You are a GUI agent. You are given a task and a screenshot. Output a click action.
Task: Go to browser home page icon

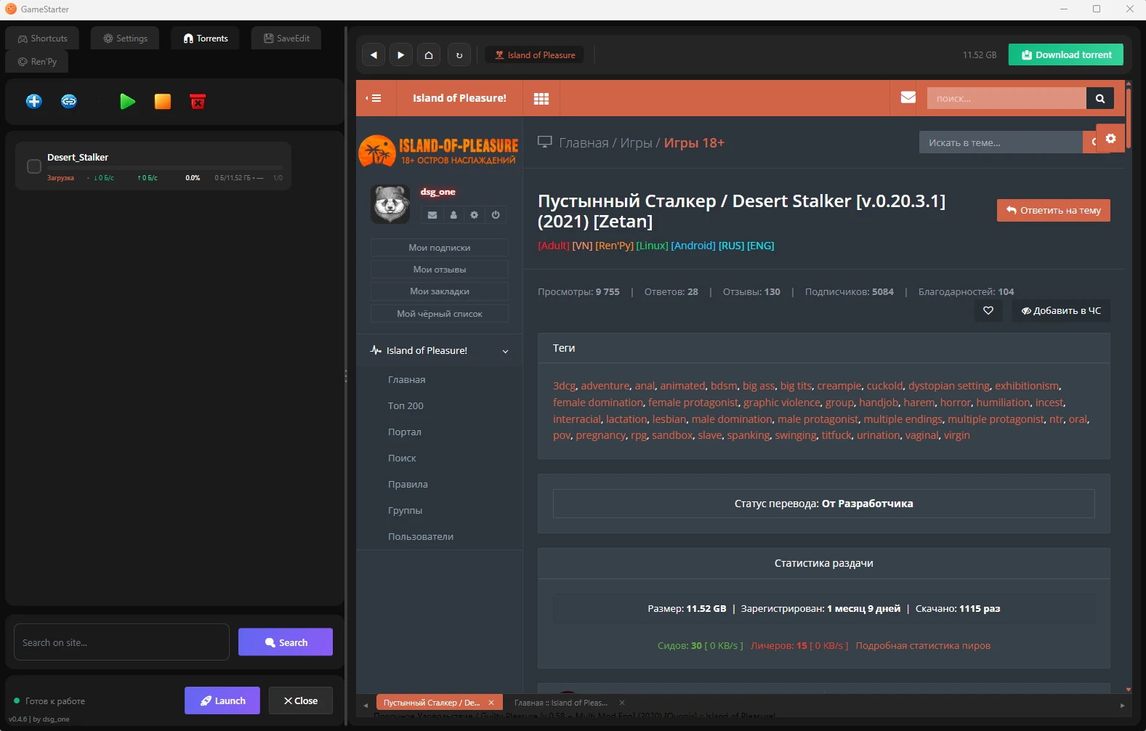tap(429, 55)
